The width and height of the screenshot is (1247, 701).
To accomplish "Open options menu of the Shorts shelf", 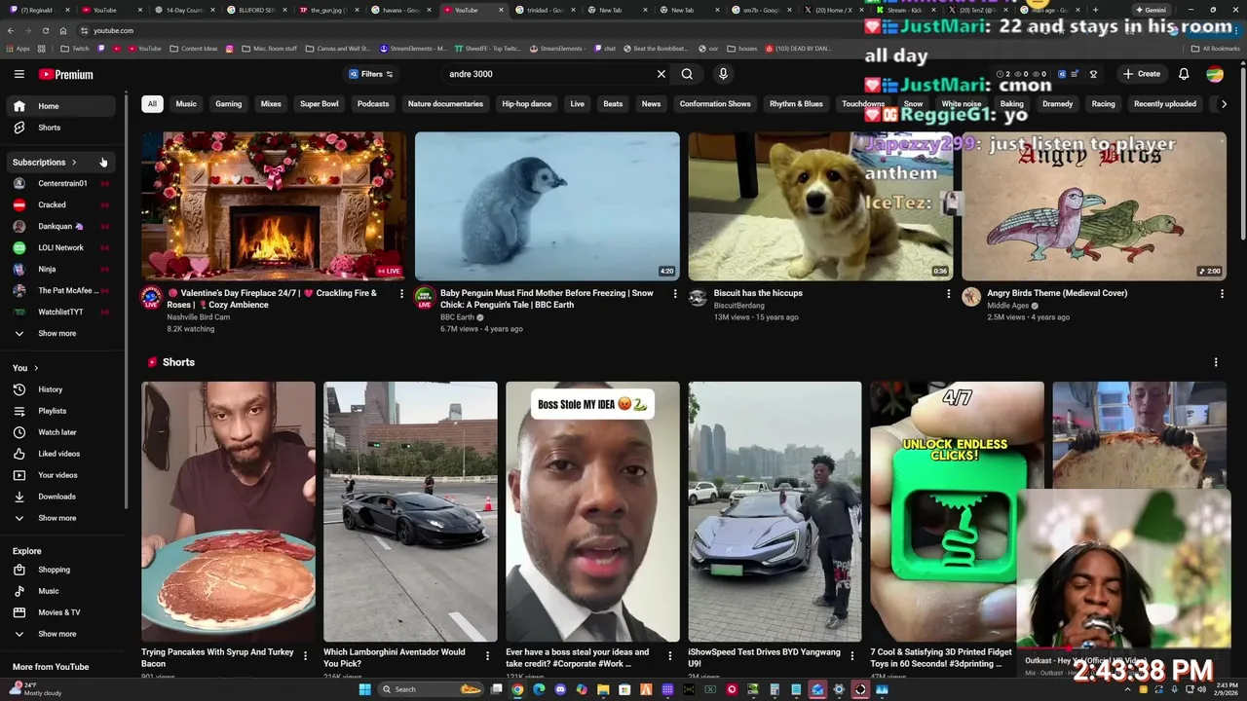I will click(1215, 362).
